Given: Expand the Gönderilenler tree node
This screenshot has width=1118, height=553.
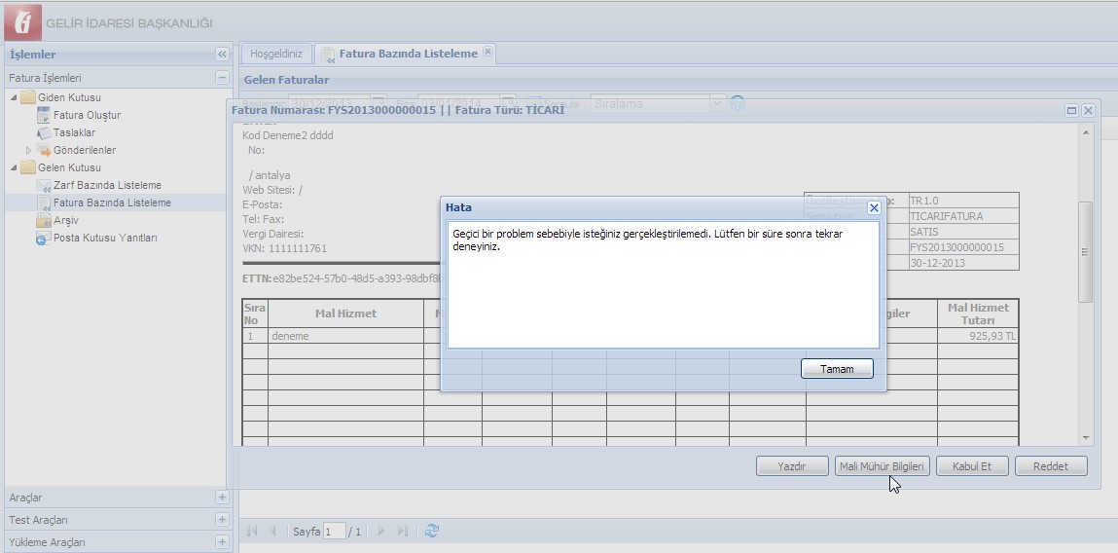Looking at the screenshot, I should pos(28,151).
